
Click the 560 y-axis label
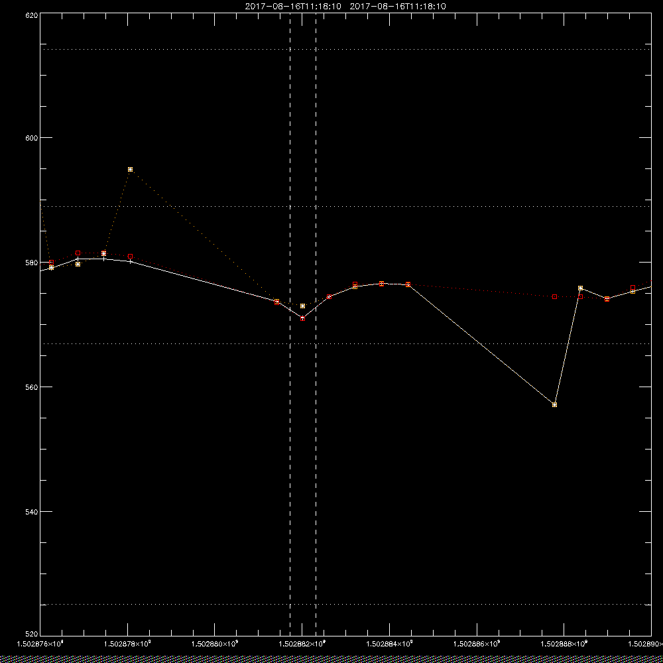(x=32, y=387)
